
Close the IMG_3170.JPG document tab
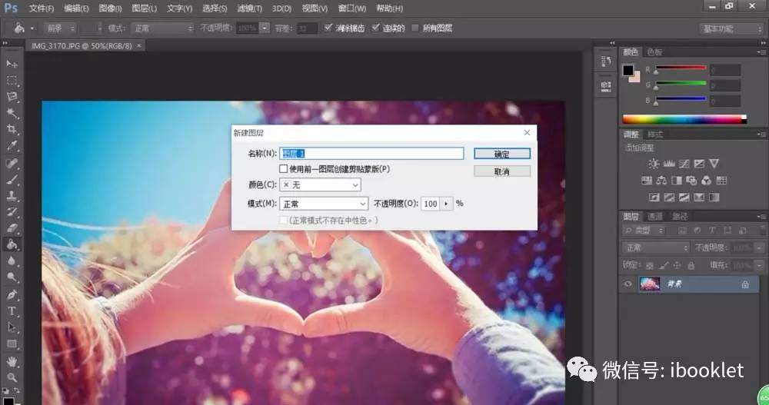click(x=138, y=45)
